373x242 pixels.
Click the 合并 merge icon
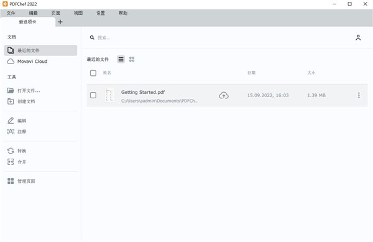coord(11,162)
